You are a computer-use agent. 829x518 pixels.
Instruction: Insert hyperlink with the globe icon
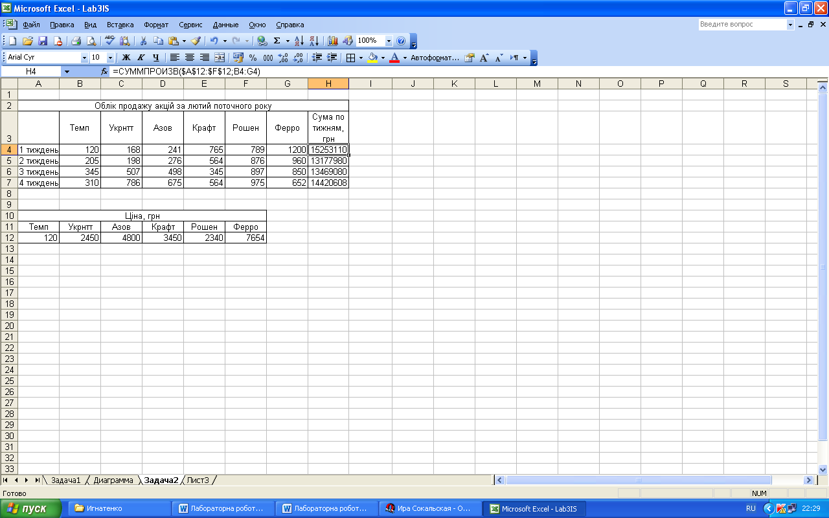click(262, 41)
